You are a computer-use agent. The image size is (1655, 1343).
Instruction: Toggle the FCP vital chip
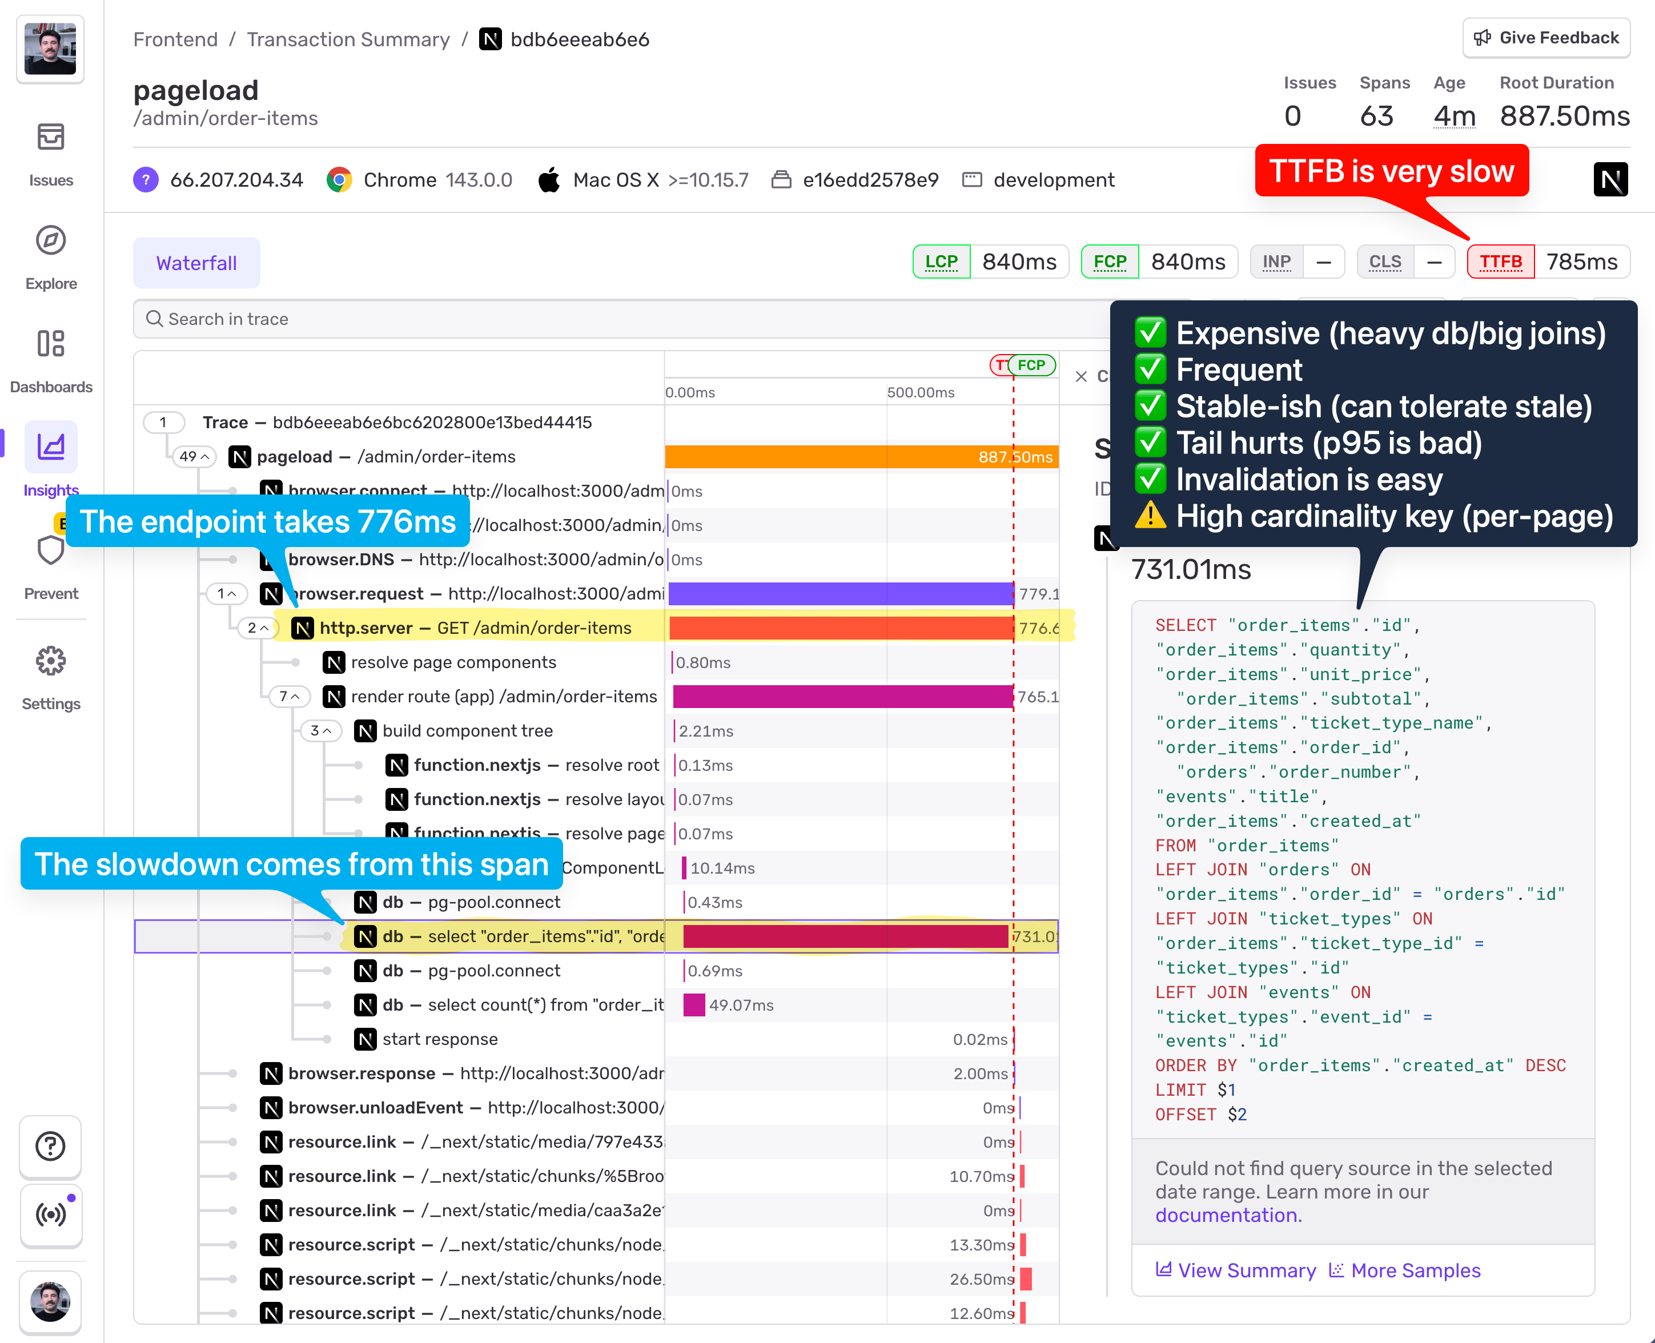pyautogui.click(x=1110, y=262)
